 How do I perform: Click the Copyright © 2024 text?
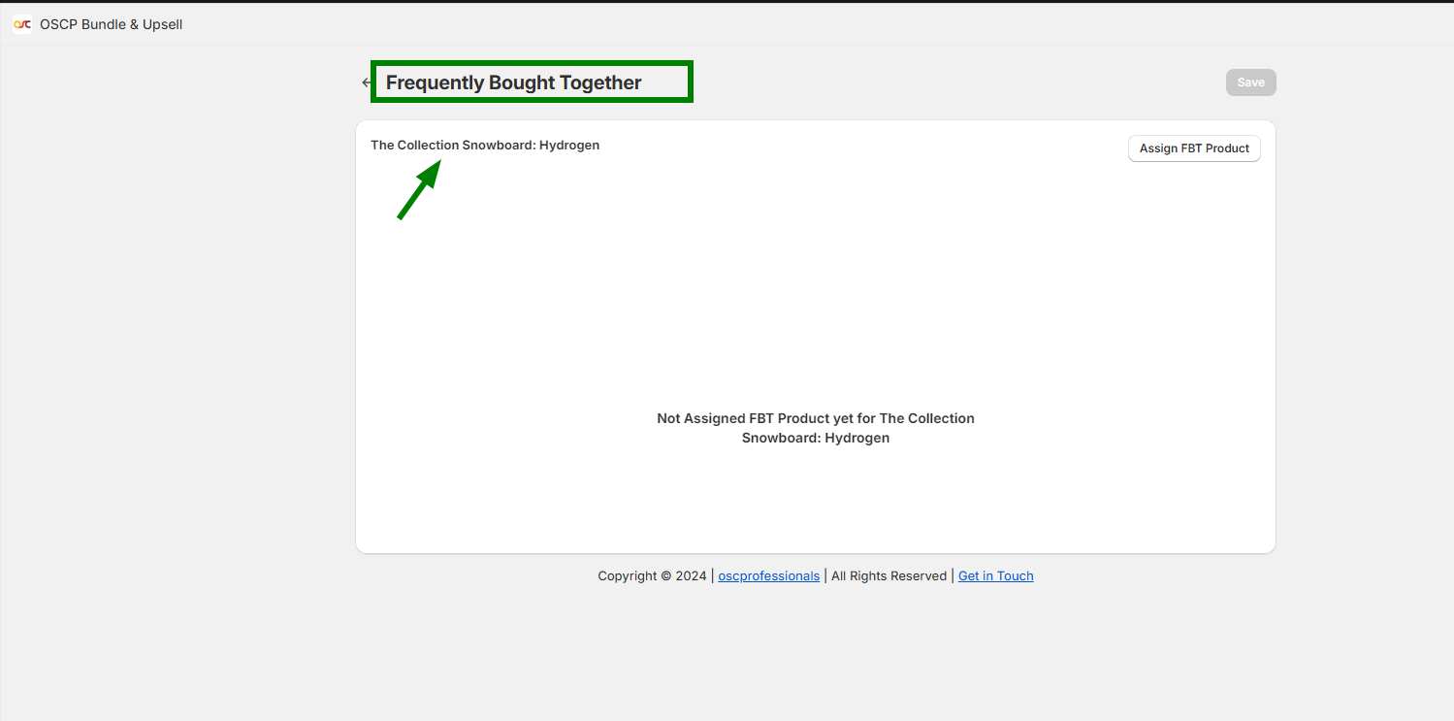click(652, 575)
